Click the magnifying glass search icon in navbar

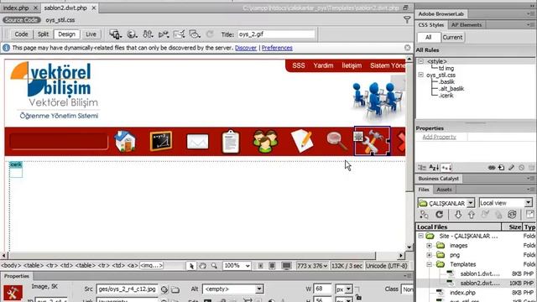click(x=337, y=142)
